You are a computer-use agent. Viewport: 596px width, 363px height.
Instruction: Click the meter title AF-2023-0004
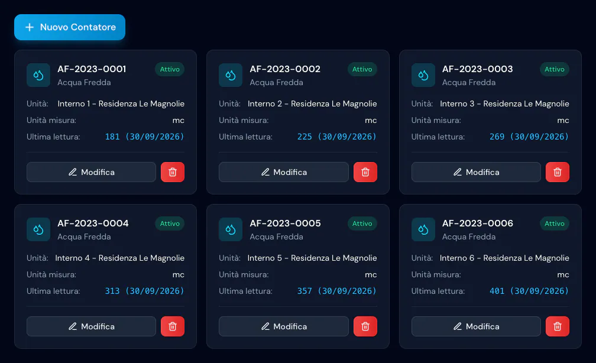pyautogui.click(x=93, y=223)
